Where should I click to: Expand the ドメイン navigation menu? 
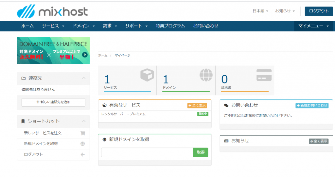84,26
